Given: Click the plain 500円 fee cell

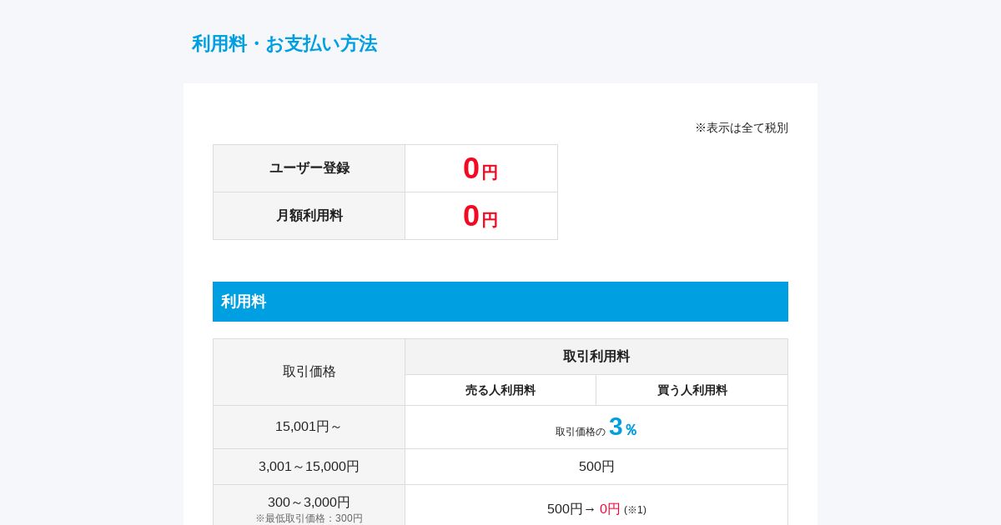Looking at the screenshot, I should pyautogui.click(x=596, y=467).
